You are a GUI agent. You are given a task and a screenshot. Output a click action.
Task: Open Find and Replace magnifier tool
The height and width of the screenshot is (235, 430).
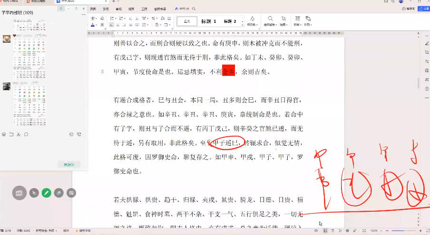[x=270, y=19]
